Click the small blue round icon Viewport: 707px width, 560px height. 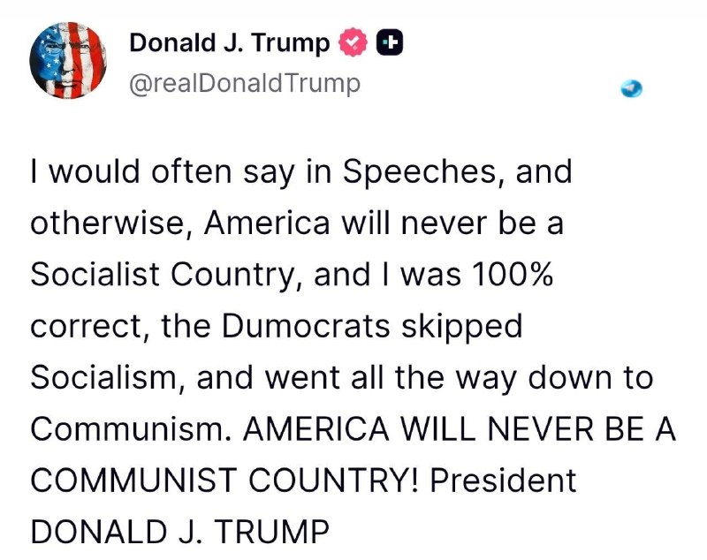point(631,88)
